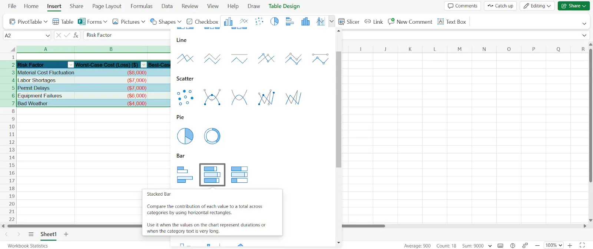Select Scatter with Smooth Lines and Markers
593x249 pixels.
[x=212, y=97]
